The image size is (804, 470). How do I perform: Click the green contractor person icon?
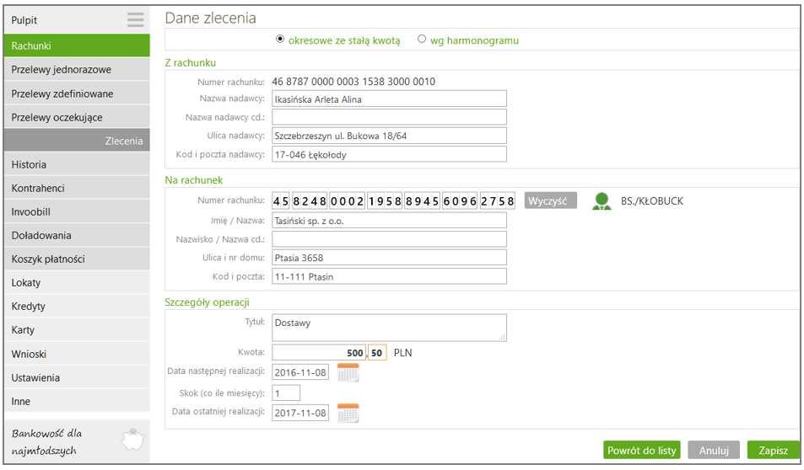point(602,201)
